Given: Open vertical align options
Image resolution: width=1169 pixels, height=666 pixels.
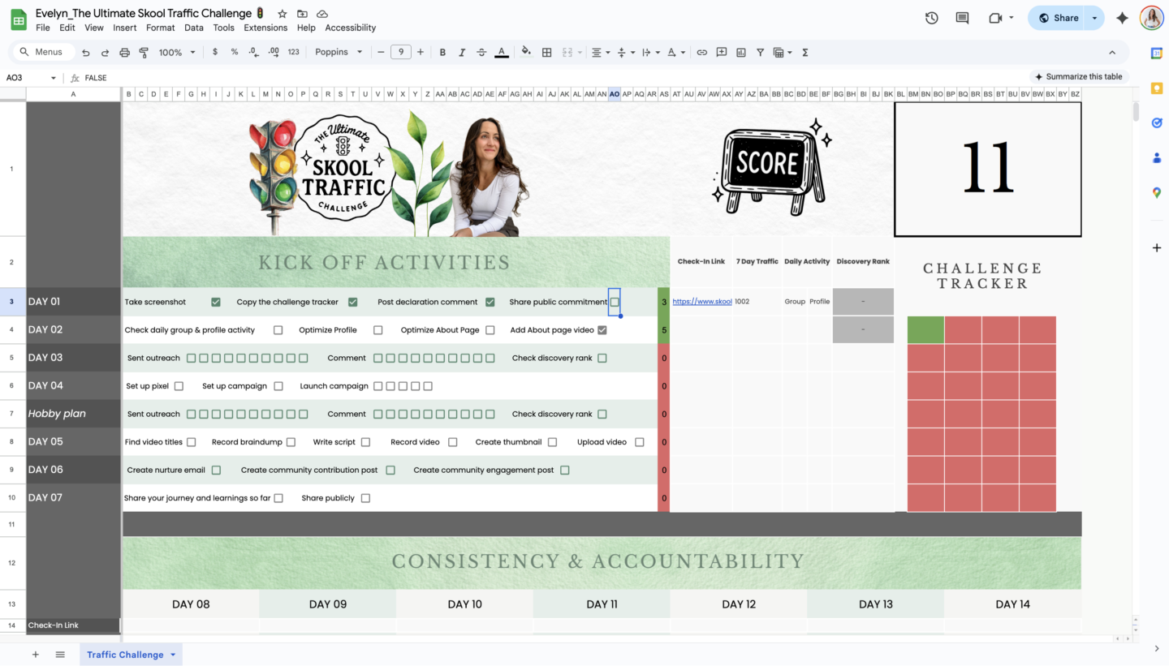Looking at the screenshot, I should (625, 52).
